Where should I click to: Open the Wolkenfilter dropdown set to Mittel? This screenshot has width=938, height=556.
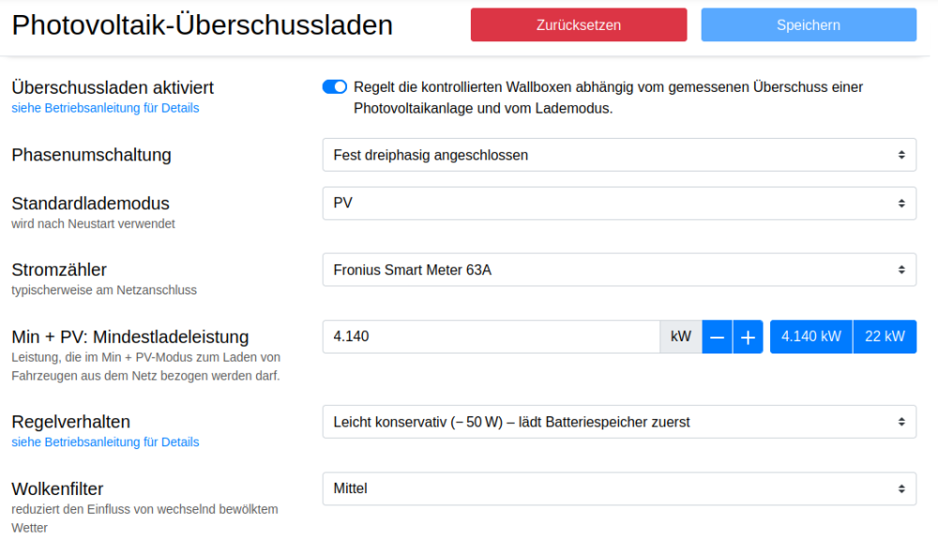point(619,488)
